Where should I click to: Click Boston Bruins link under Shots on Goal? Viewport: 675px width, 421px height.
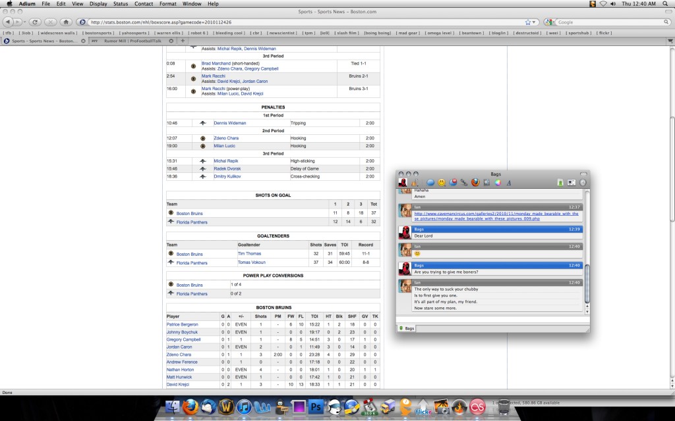(189, 213)
